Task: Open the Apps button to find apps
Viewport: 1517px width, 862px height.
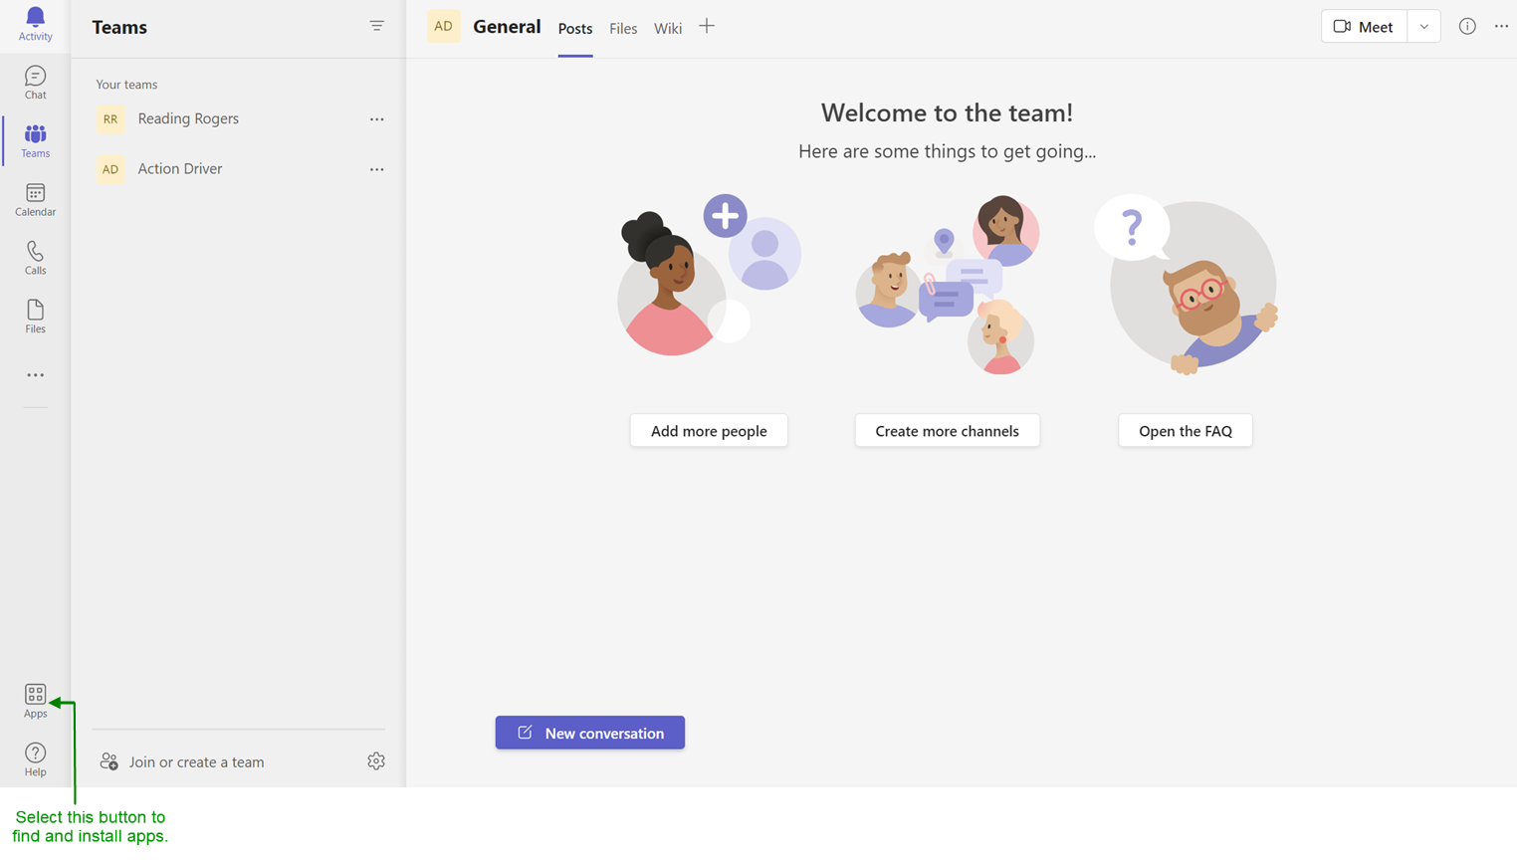Action: coord(35,698)
